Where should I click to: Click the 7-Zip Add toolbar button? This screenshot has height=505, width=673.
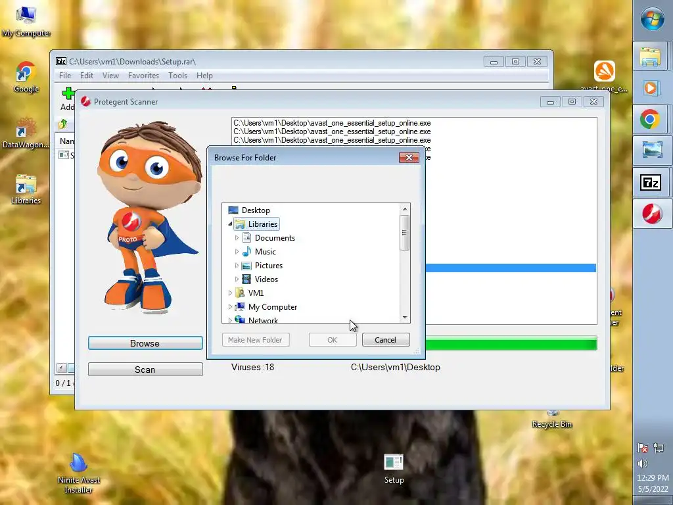point(68,99)
